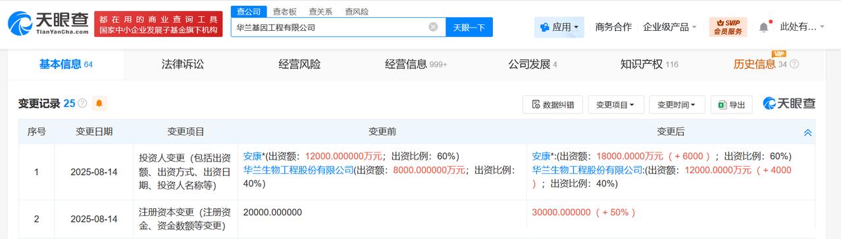Image resolution: width=841 pixels, height=239 pixels.
Task: Click the 导出 export button
Action: click(731, 104)
